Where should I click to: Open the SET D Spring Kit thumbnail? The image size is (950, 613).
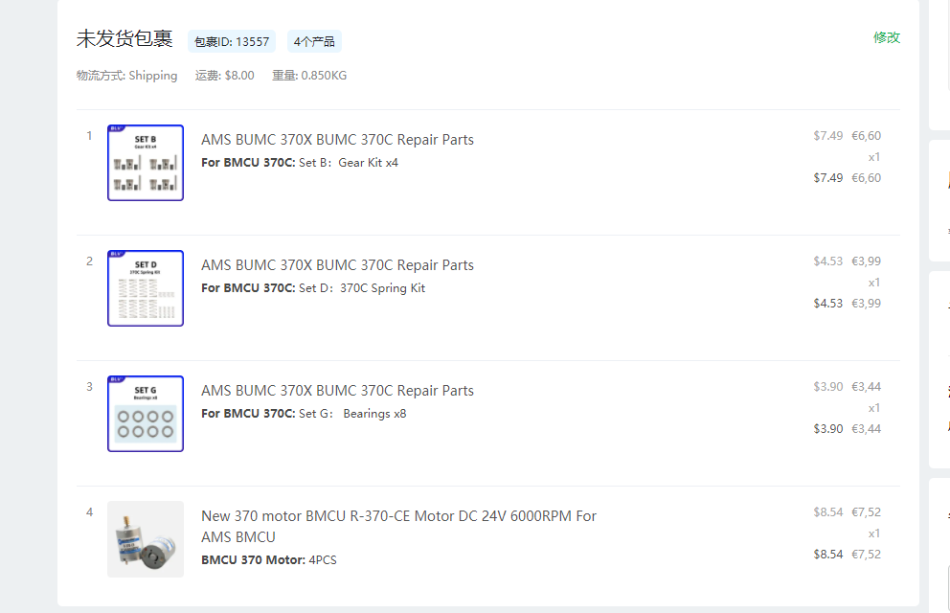[146, 288]
